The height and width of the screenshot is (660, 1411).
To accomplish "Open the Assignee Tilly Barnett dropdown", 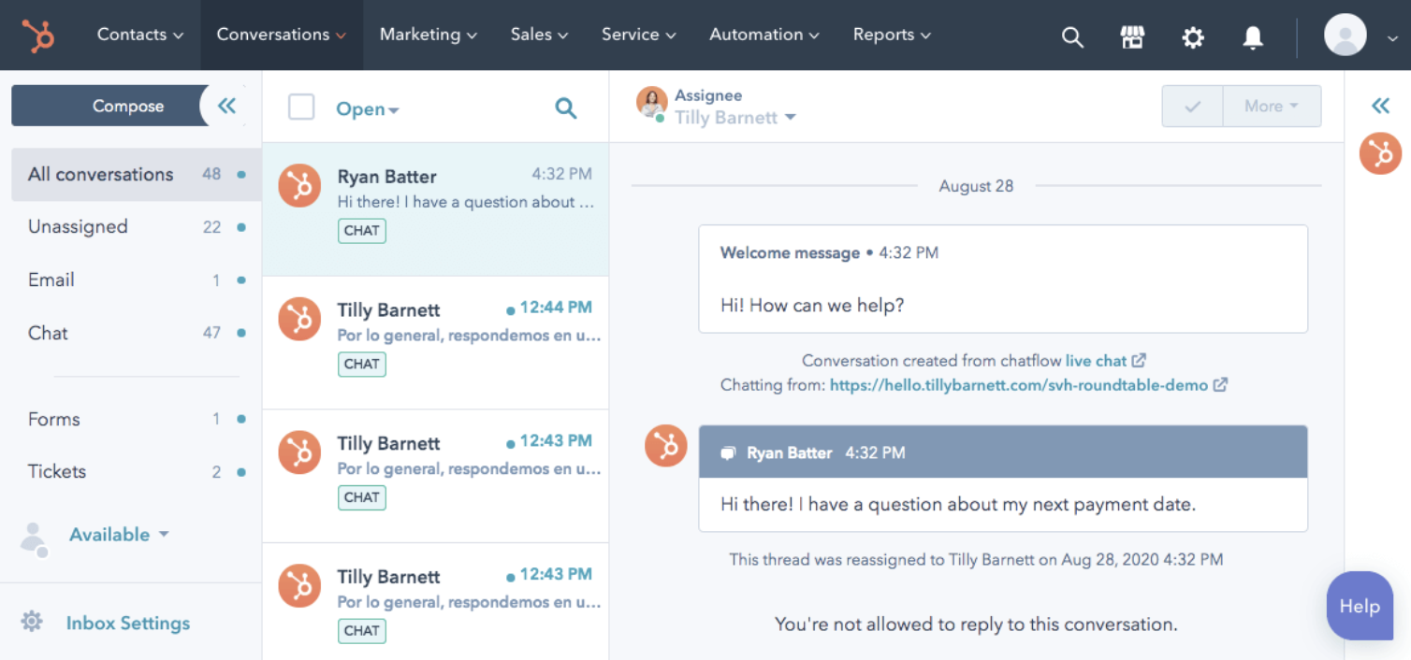I will (x=735, y=118).
